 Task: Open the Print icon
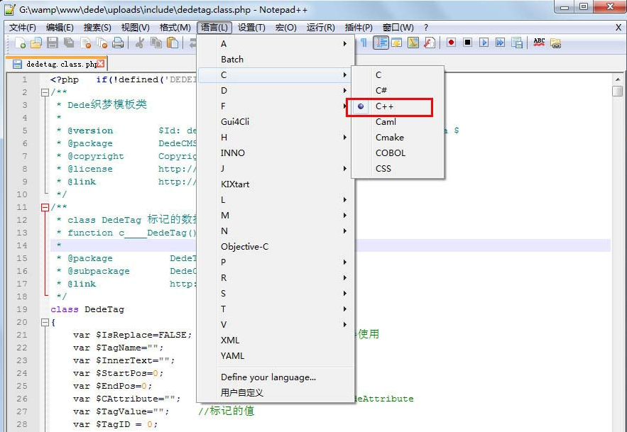[119, 43]
